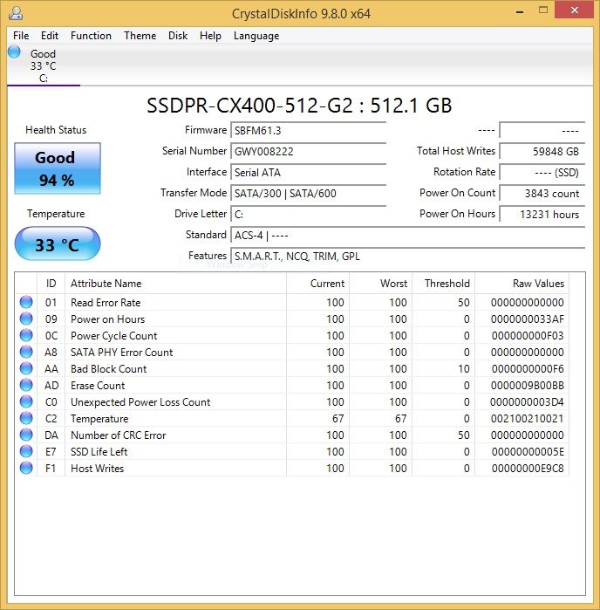This screenshot has width=600, height=610.
Task: Click the status orb for Erase Count
Action: 26,385
